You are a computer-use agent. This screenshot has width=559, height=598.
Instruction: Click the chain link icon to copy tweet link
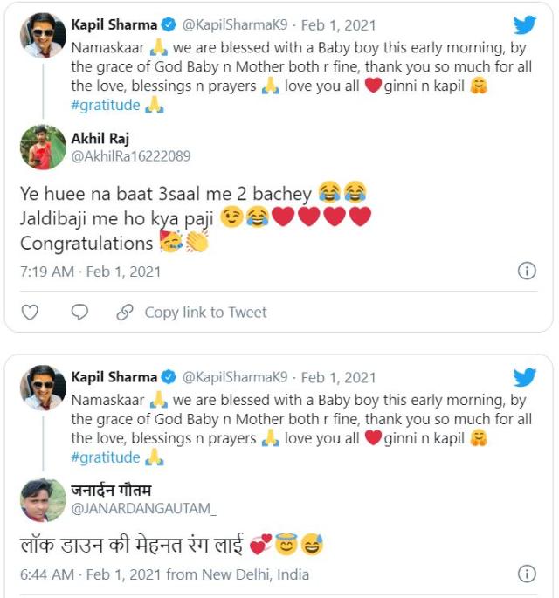tap(125, 312)
